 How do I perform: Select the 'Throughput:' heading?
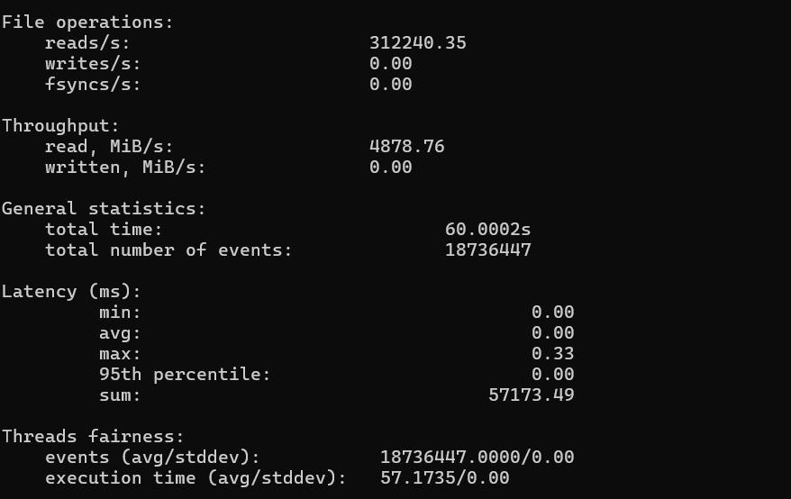pyautogui.click(x=60, y=126)
